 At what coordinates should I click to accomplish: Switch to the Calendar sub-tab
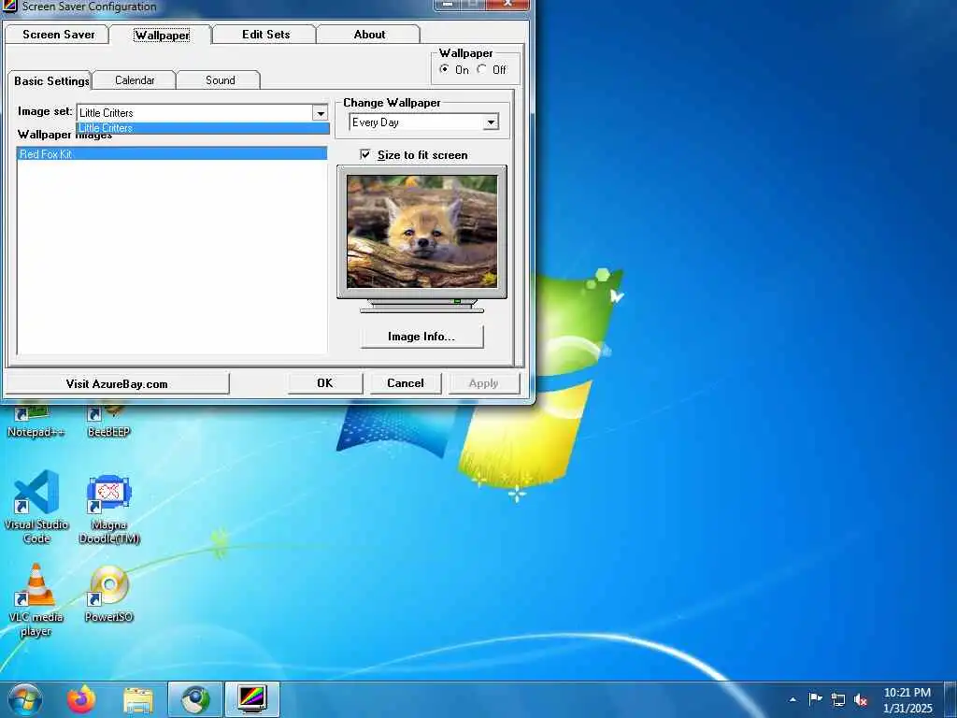tap(135, 80)
